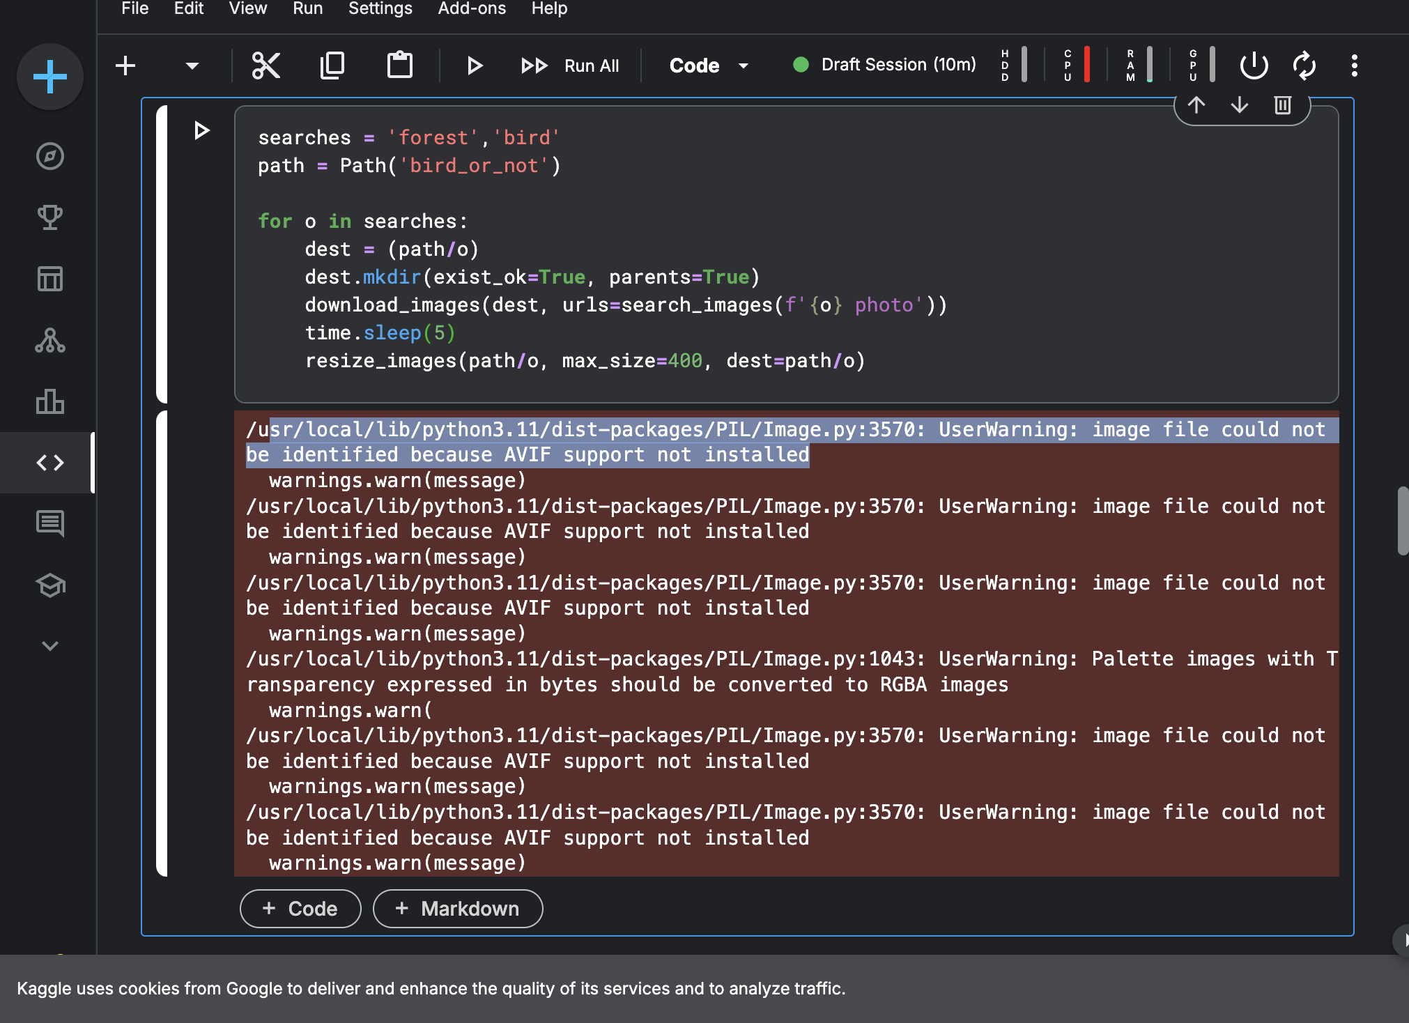Click the paste cell clipboard icon
This screenshot has width=1409, height=1023.
pos(399,66)
